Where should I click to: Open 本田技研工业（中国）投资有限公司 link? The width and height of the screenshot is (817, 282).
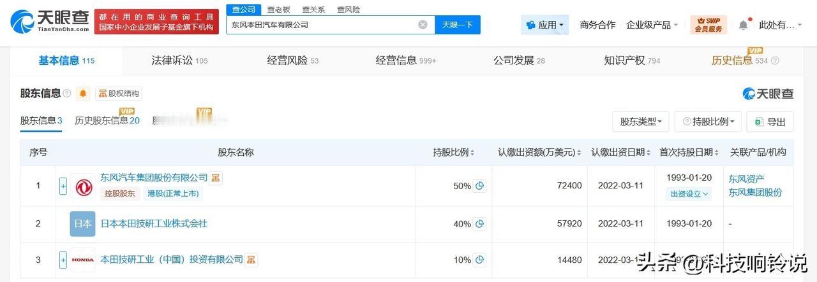click(x=172, y=260)
